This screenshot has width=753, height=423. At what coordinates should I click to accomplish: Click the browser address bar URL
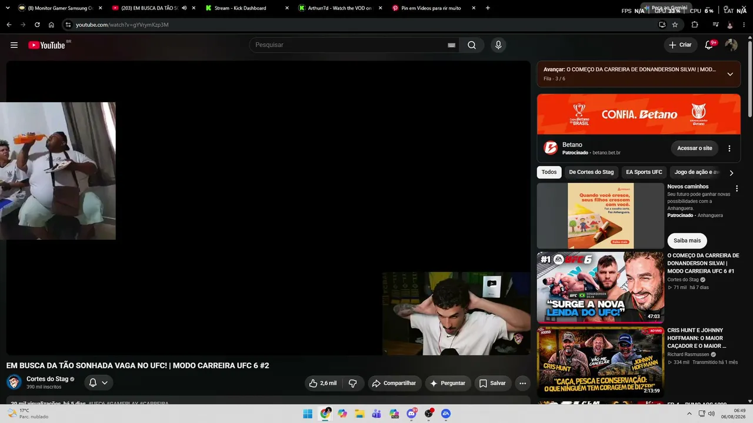[122, 25]
